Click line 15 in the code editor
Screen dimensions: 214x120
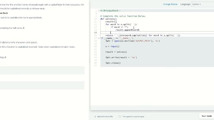157,33
